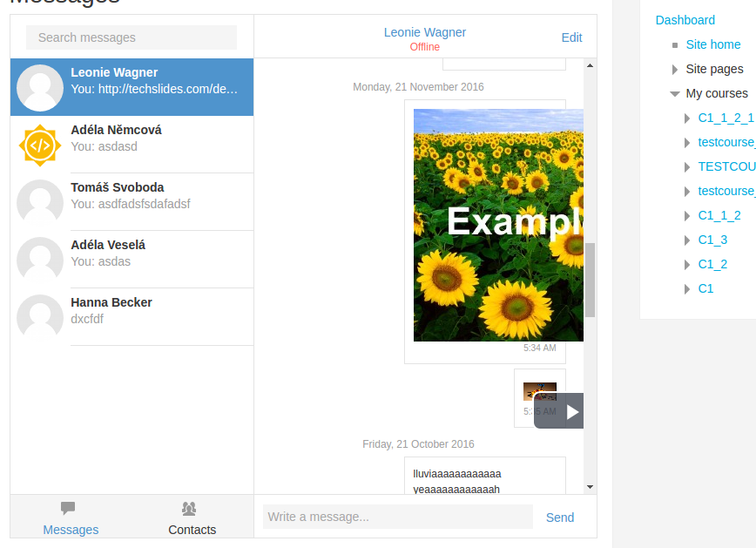Screen dimensions: 756x548
Task: Switch to the Contacts tab
Action: point(192,518)
